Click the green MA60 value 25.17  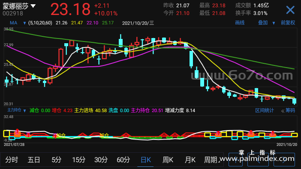click(108, 23)
